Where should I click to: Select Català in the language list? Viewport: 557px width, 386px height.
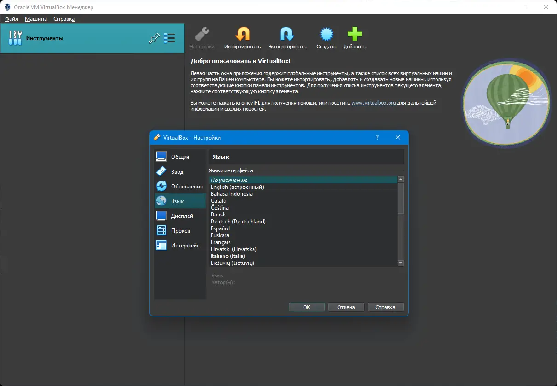pyautogui.click(x=303, y=201)
